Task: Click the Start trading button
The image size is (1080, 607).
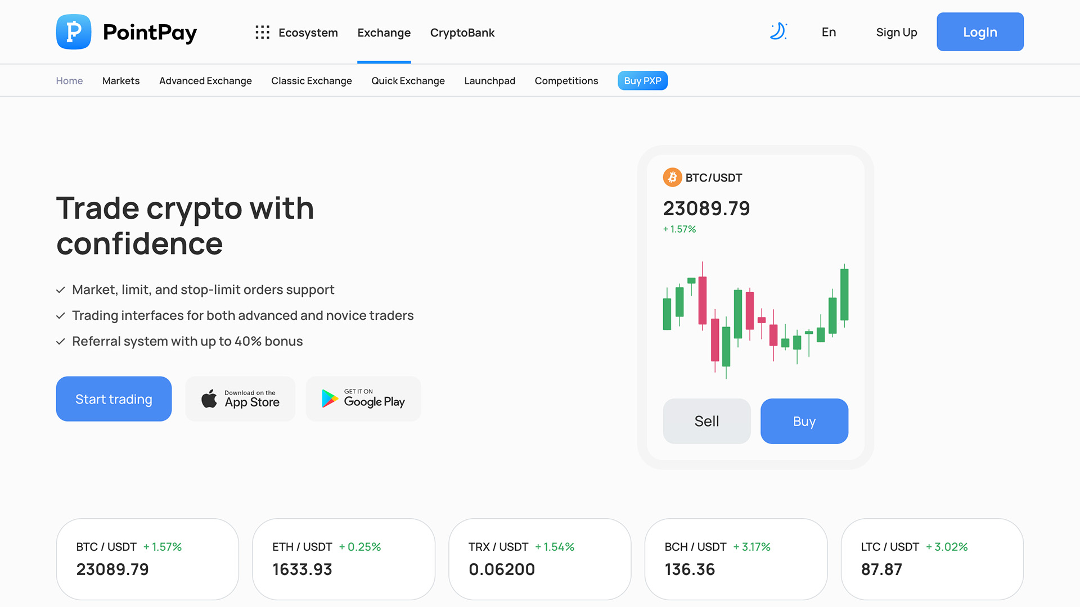Action: click(x=114, y=398)
